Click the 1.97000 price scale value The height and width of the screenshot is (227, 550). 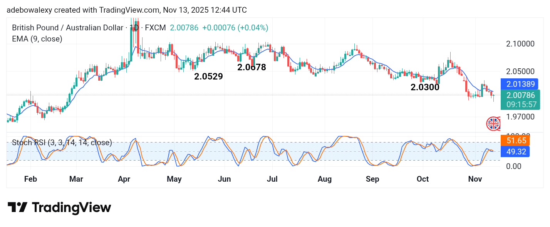[520, 116]
